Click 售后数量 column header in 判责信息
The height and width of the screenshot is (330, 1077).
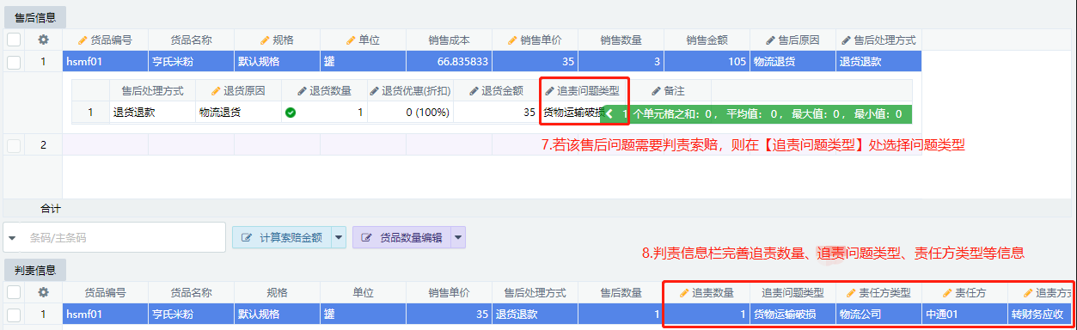pyautogui.click(x=621, y=292)
